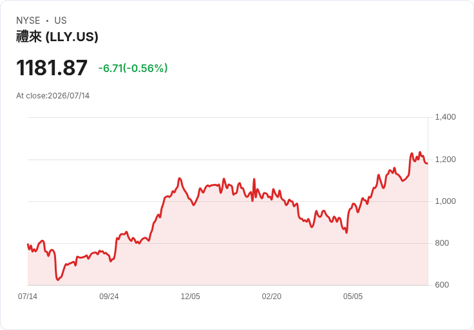Click the 05/05 x-axis date label
This screenshot has width=474, height=330.
tap(353, 297)
